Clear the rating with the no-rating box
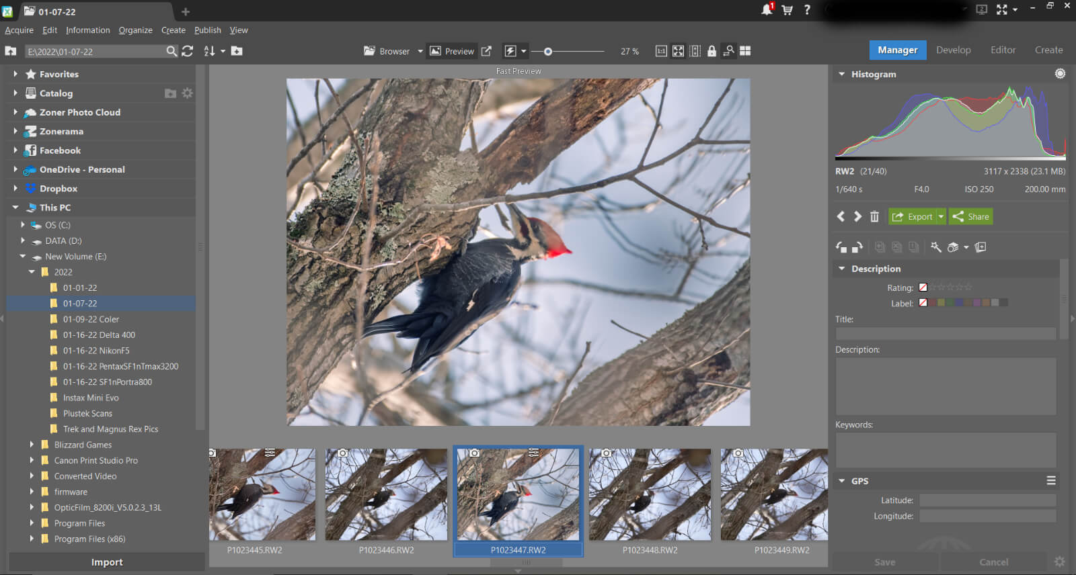 tap(923, 287)
